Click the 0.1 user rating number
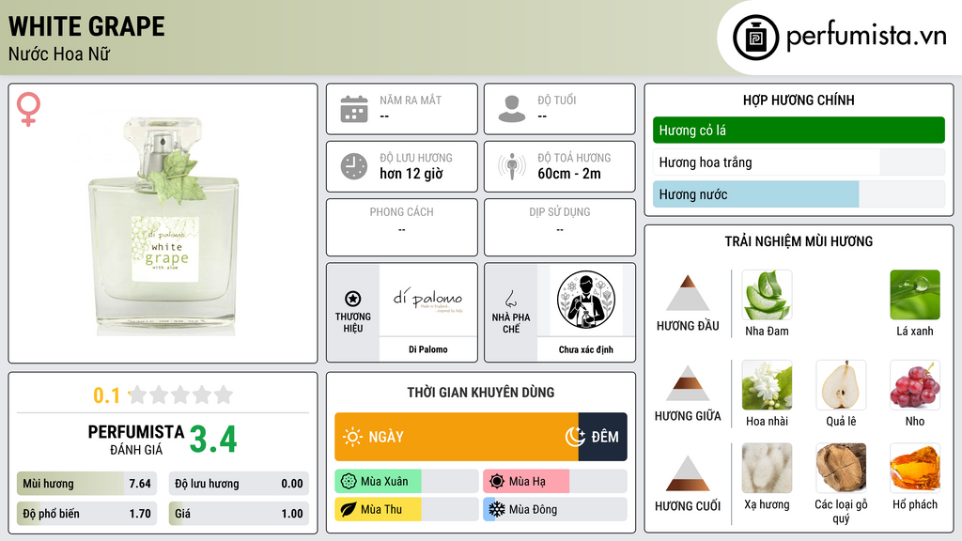Screen dimensions: 962x541 coord(107,395)
